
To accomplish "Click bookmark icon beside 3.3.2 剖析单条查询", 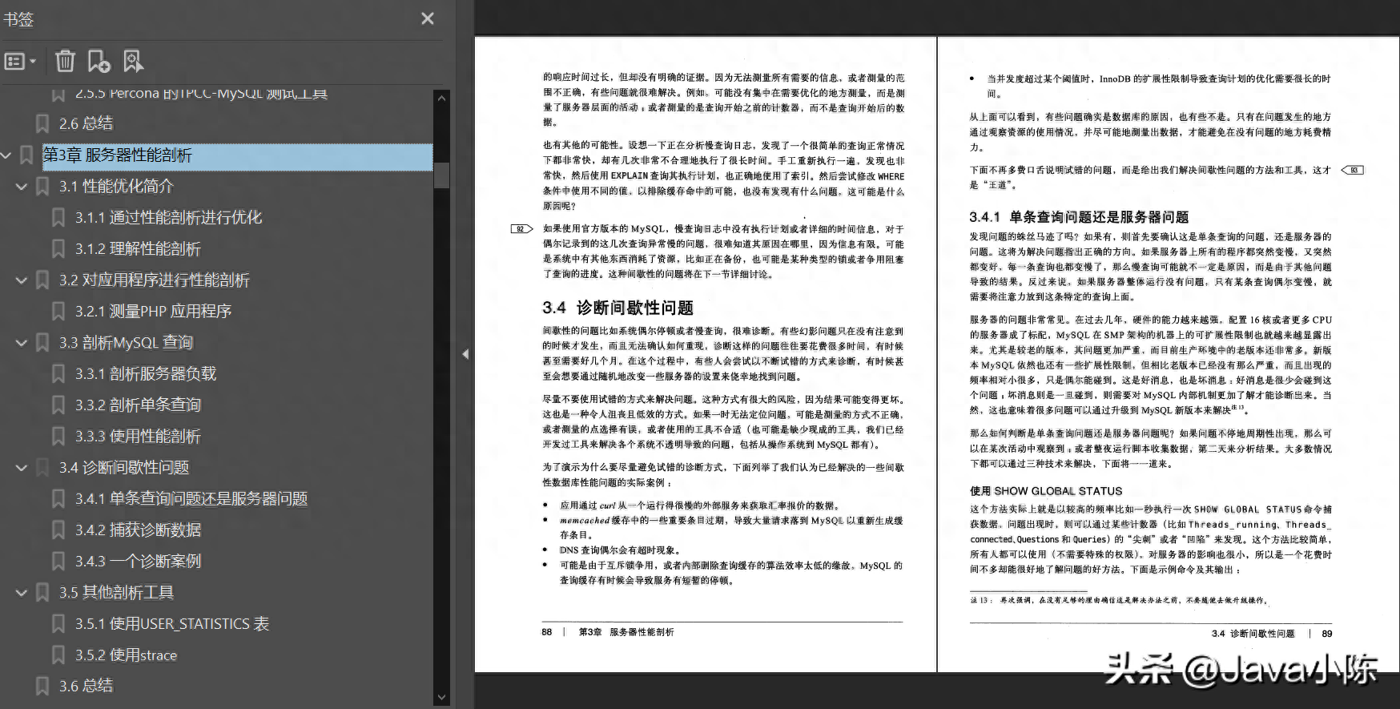I will pyautogui.click(x=58, y=405).
